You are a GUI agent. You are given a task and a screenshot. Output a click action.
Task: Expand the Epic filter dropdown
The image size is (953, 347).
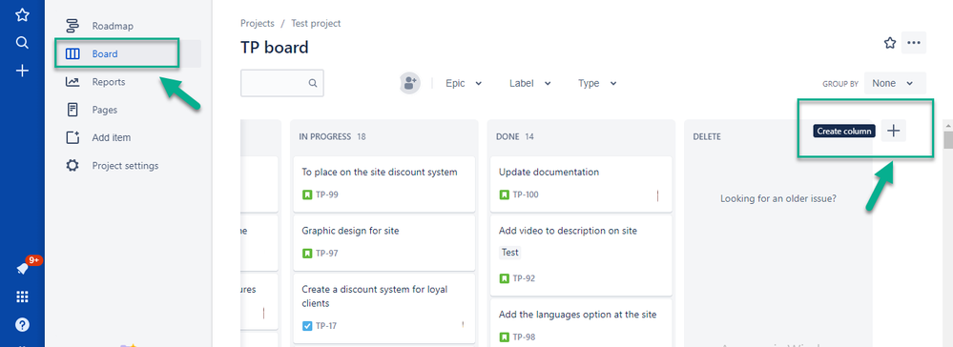(463, 83)
